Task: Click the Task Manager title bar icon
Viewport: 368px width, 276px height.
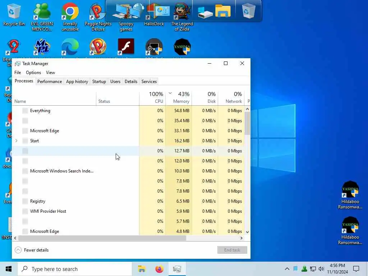Action: click(17, 64)
